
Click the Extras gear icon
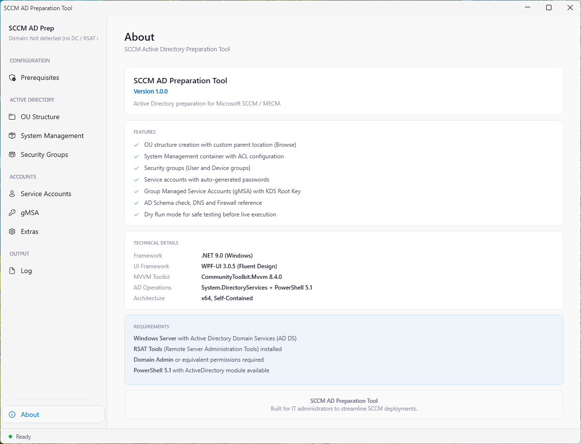(x=12, y=232)
